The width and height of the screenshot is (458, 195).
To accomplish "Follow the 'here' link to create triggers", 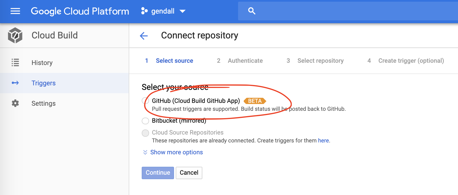I will tap(323, 140).
